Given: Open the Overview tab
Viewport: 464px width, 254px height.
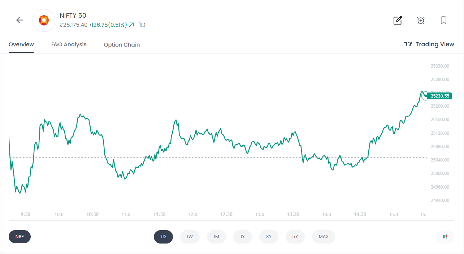Looking at the screenshot, I should click(21, 44).
